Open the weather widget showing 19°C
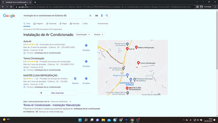 pyautogui.click(x=7, y=119)
